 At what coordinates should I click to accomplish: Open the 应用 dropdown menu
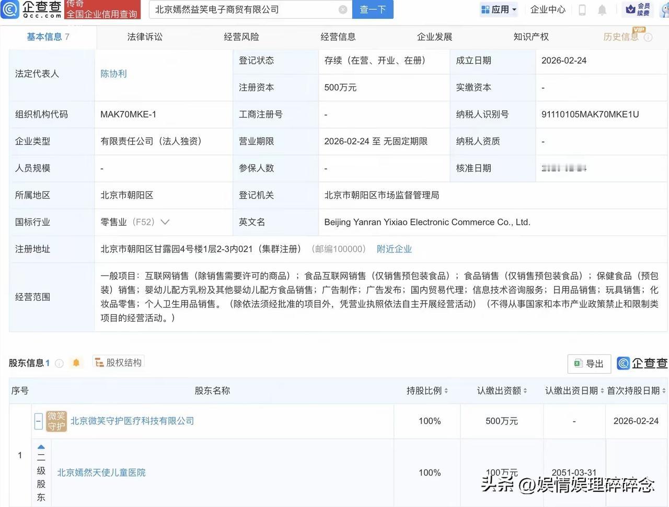499,9
